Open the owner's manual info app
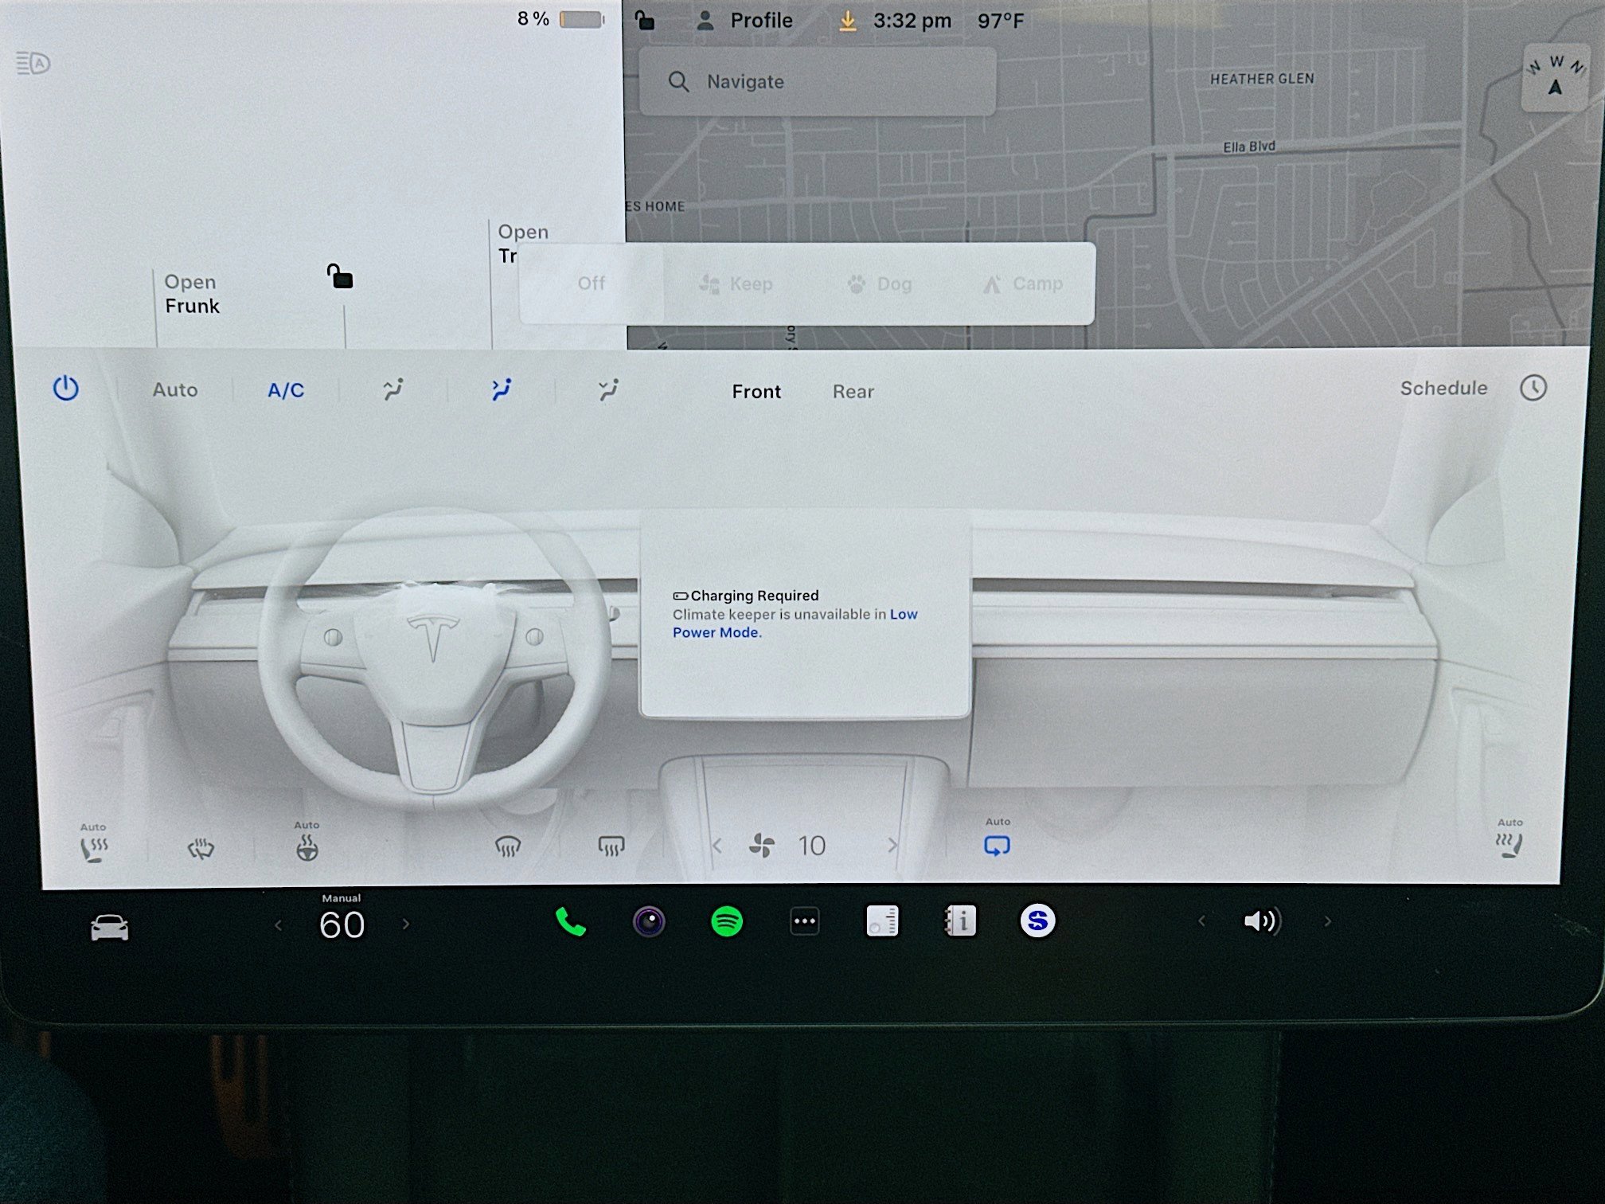 click(960, 921)
